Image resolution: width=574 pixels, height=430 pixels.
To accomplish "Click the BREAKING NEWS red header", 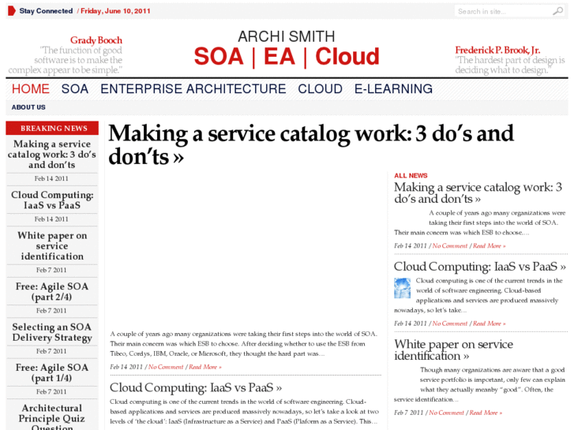I will [52, 128].
